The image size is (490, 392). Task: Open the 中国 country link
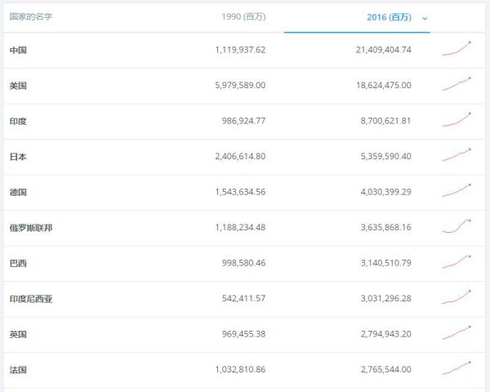(x=18, y=50)
